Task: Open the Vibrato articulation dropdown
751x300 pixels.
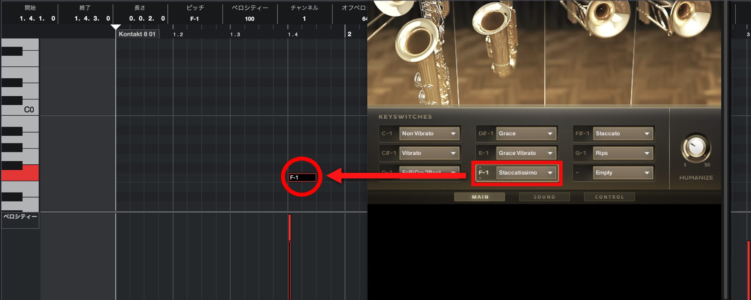Action: [429, 153]
